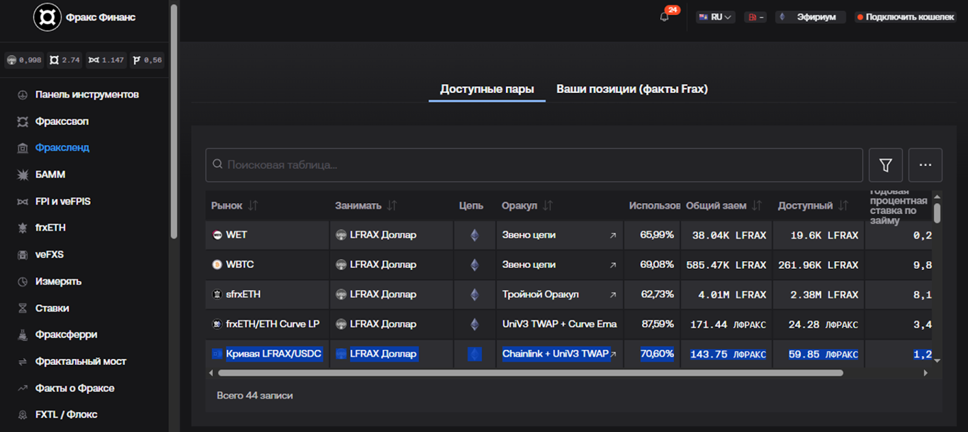Open the frxETH/ETH Curve LP market
The image size is (968, 432).
(272, 324)
